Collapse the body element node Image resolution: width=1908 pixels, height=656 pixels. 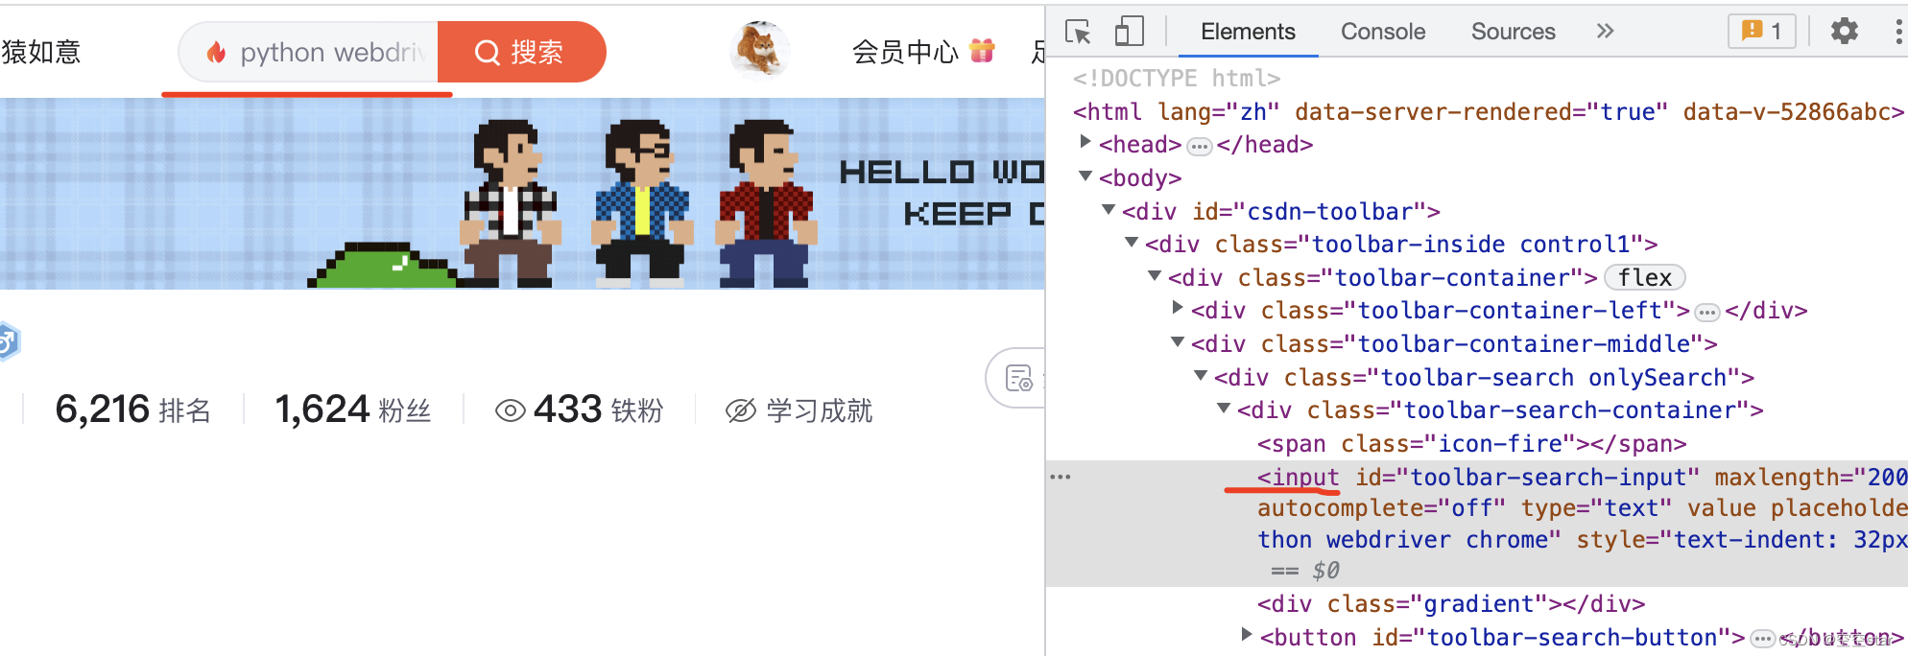1085,176
